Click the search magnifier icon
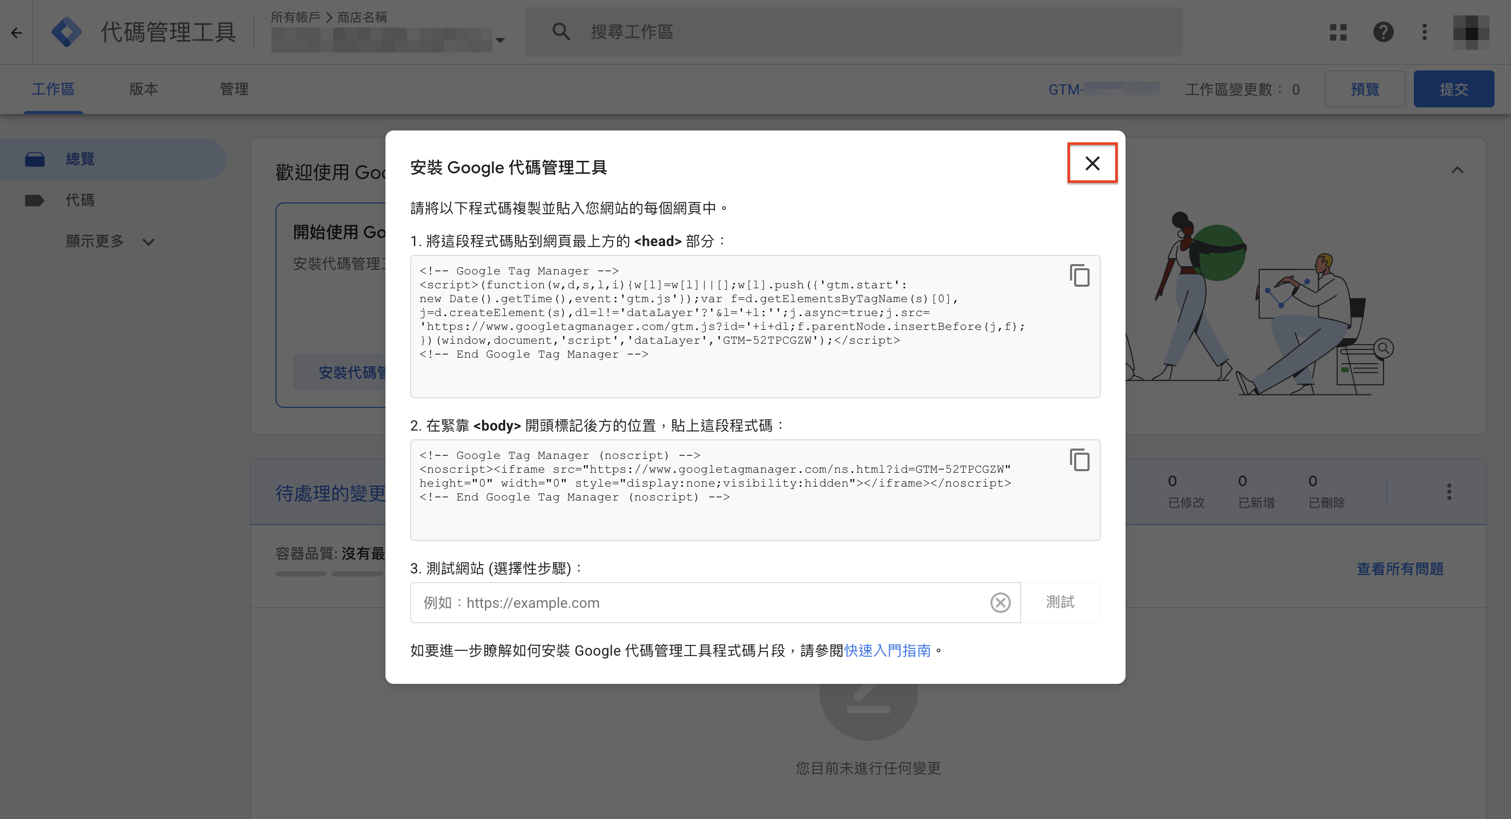The image size is (1511, 819). pyautogui.click(x=561, y=32)
